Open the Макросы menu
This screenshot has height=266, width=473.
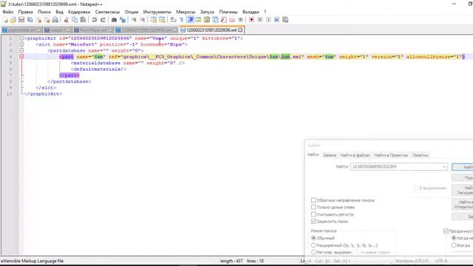[186, 12]
